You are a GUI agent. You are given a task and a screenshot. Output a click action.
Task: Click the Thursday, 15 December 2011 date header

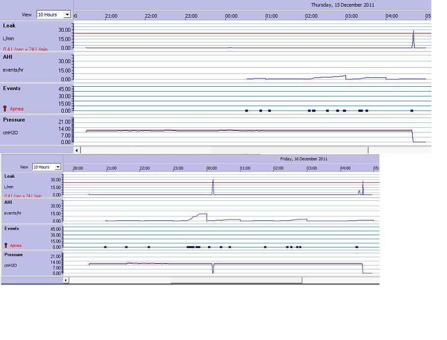click(x=342, y=5)
